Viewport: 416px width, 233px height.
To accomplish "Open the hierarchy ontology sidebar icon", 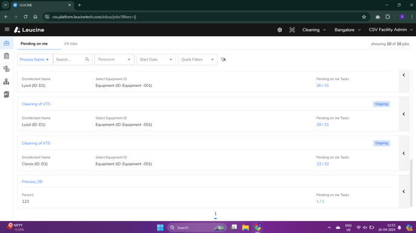I will (x=7, y=81).
